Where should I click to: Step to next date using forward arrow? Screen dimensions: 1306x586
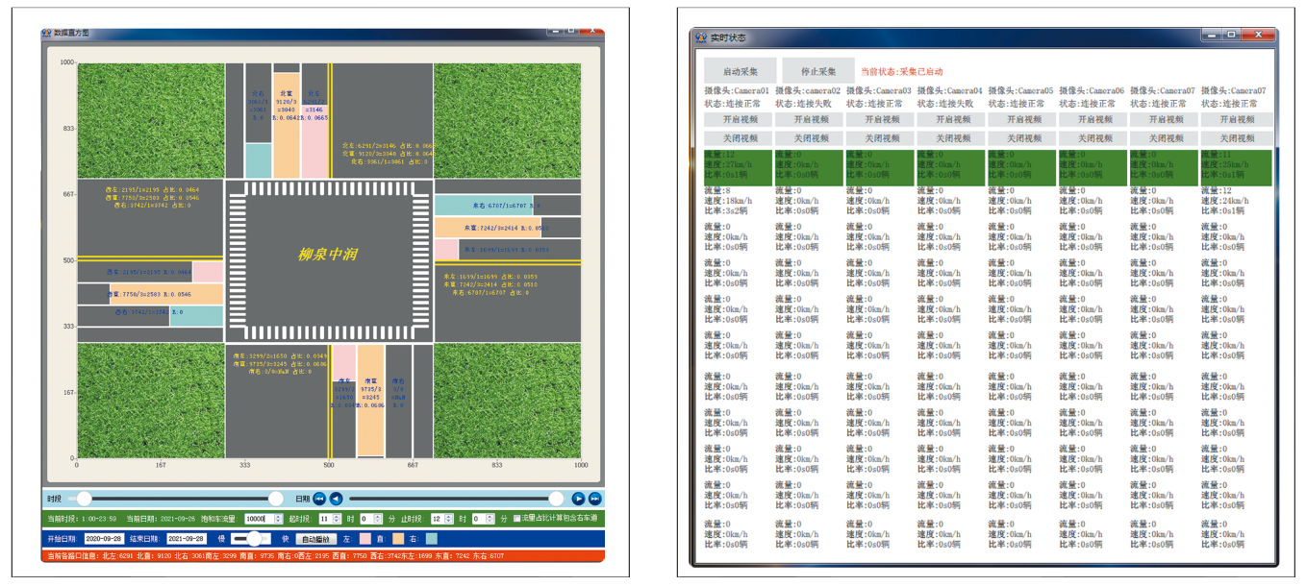point(578,499)
